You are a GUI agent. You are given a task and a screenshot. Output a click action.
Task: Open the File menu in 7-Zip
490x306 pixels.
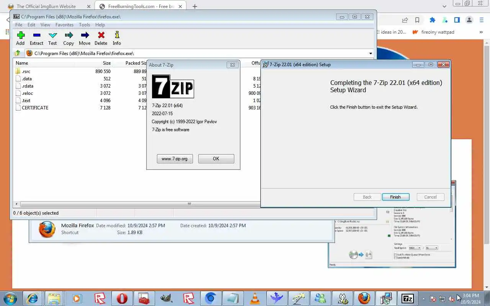point(18,25)
